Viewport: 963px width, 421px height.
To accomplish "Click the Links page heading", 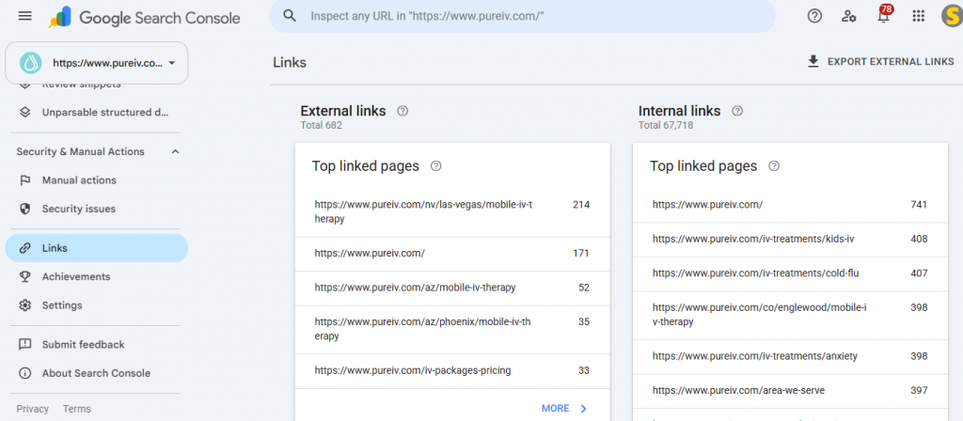I will click(290, 63).
